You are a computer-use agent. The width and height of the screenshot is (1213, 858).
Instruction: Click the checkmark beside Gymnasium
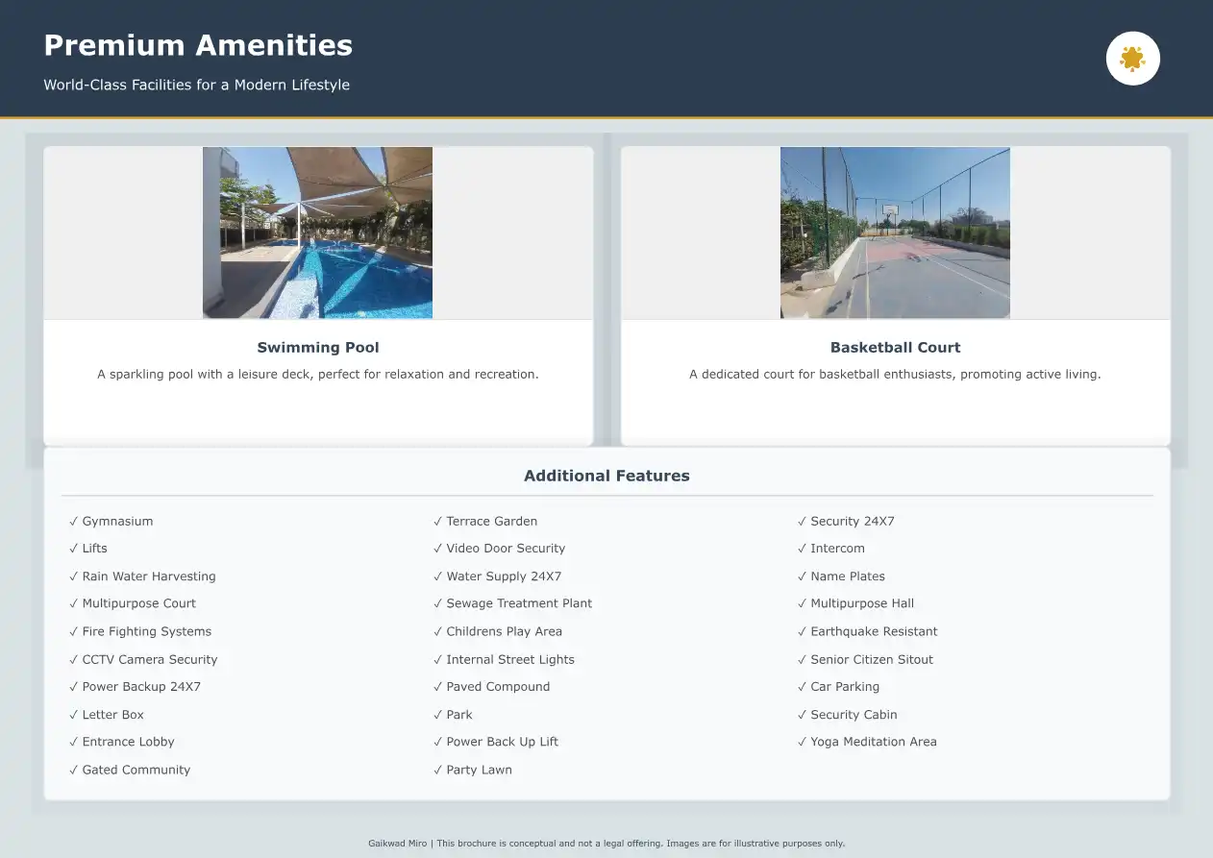73,522
